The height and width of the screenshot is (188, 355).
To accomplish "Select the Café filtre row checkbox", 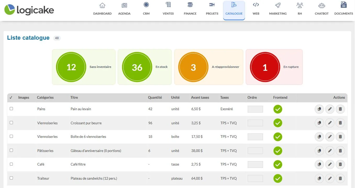I will (11, 164).
